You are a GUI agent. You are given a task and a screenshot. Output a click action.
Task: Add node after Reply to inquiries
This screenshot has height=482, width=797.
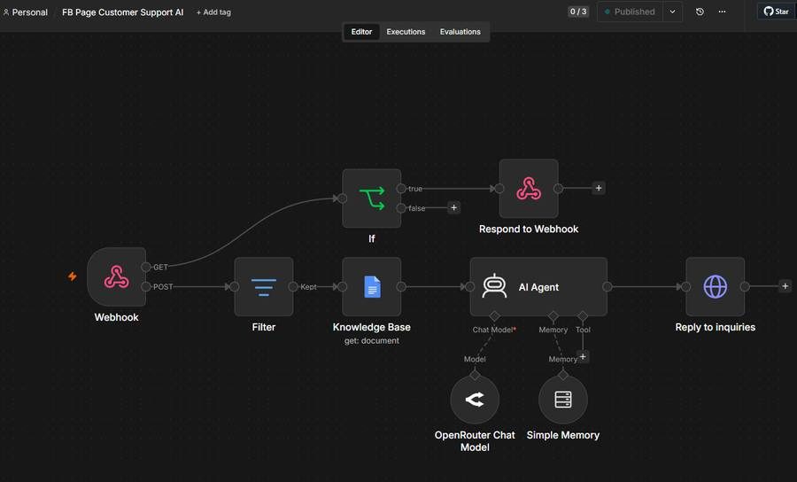(x=785, y=286)
